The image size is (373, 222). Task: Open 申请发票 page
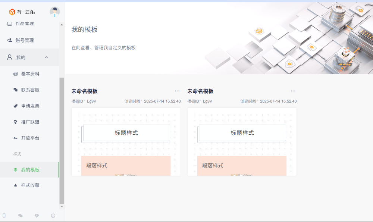(x=29, y=106)
